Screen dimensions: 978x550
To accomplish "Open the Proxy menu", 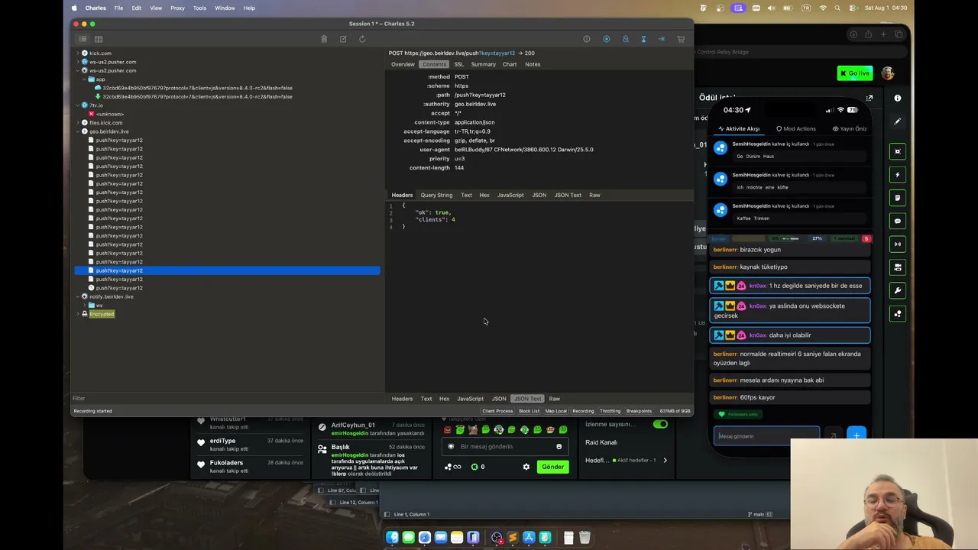I will 177,8.
